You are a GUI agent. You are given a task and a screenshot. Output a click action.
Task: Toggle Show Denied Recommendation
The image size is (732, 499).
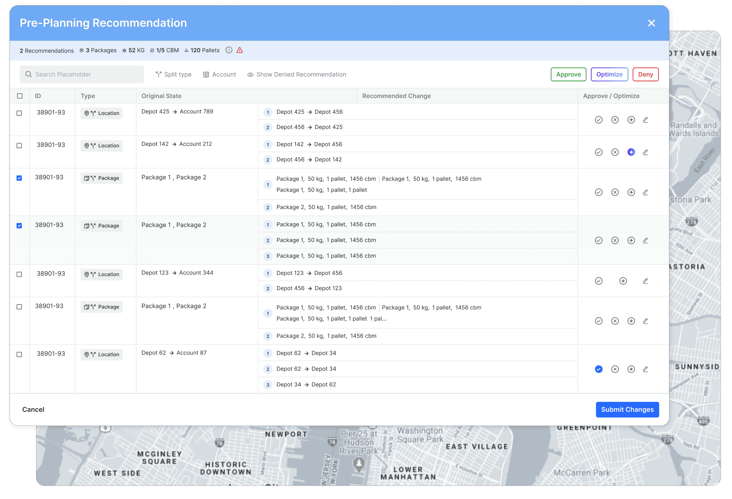click(x=297, y=75)
